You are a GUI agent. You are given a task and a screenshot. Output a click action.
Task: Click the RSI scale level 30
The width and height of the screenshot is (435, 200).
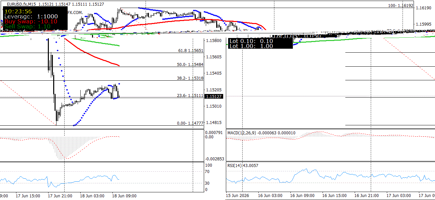point(207,183)
